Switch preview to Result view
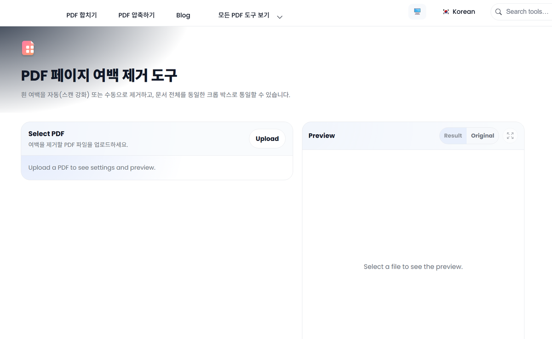Screen dimensions: 552x339 tap(453, 135)
